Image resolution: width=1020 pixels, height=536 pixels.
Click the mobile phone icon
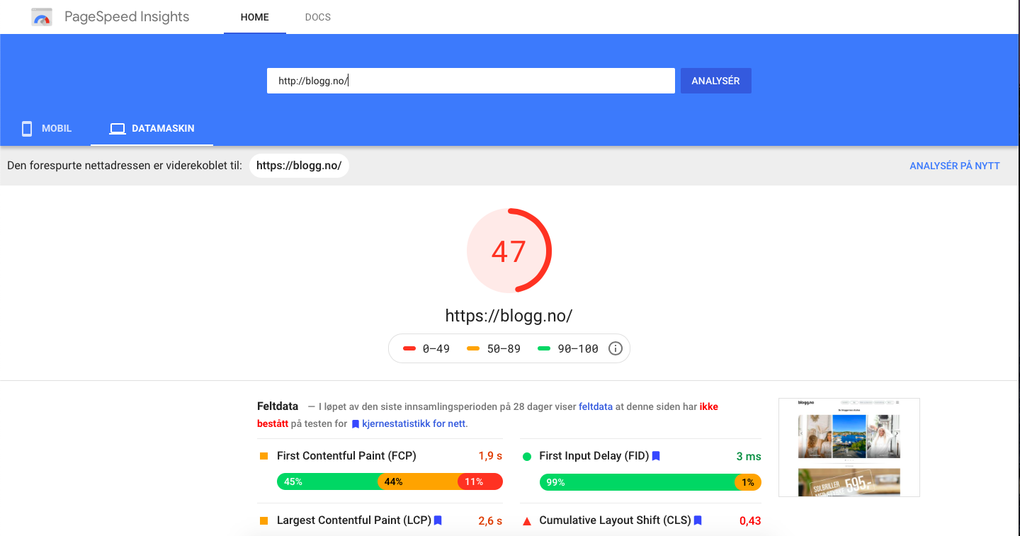[x=27, y=128]
